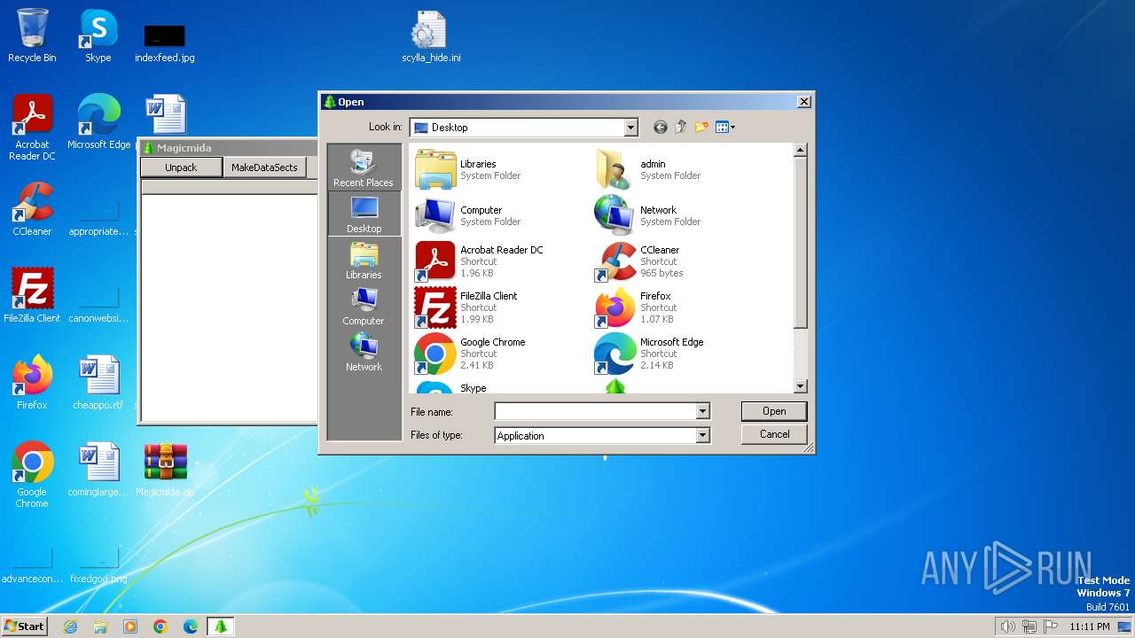Open Internet Explorer from taskbar
This screenshot has height=638, width=1135.
70,626
